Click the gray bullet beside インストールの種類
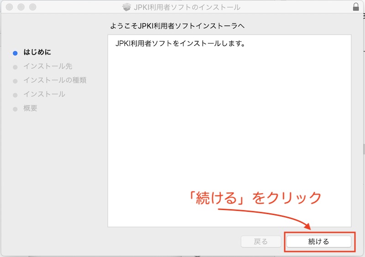Screen dimensions: 365x257 point(15,81)
